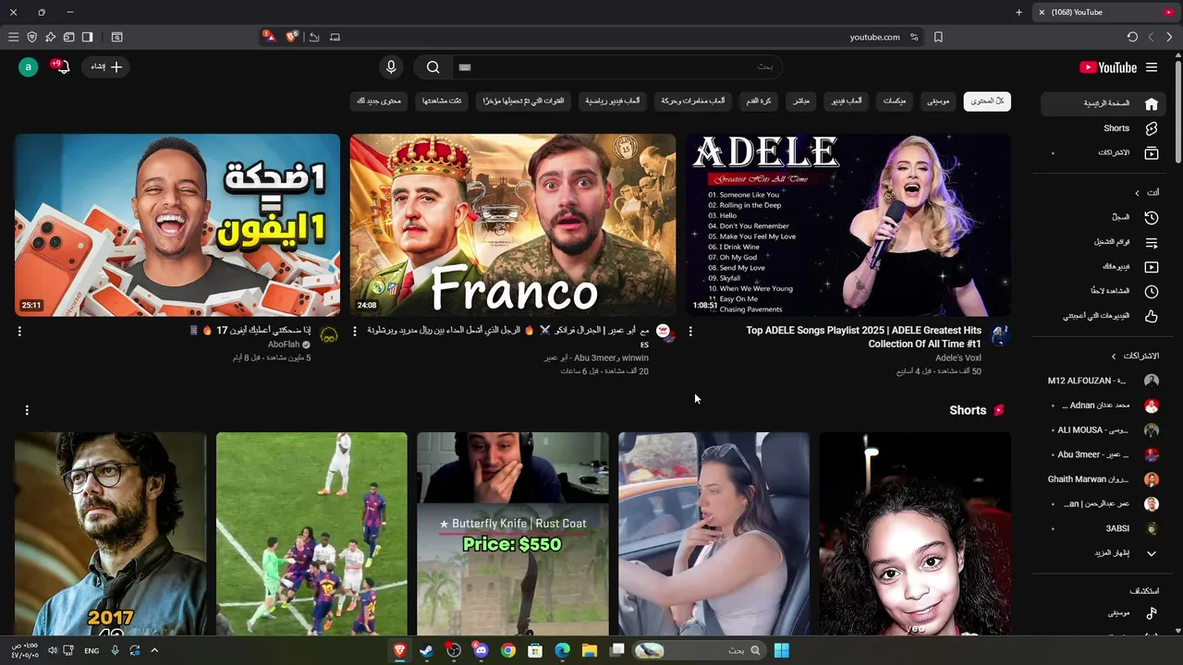
Task: Expand 'Show more' subscriptions chevron
Action: coord(1152,553)
